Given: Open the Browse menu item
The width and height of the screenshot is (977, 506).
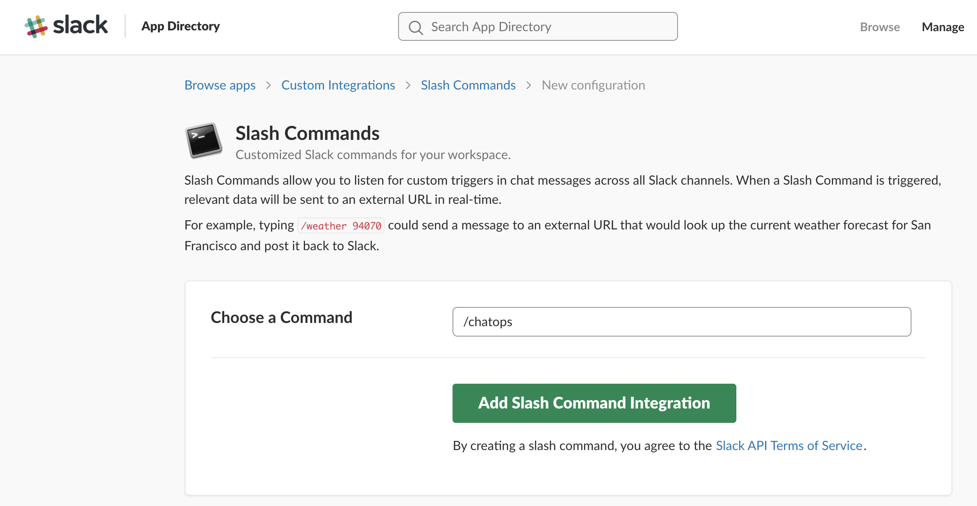Looking at the screenshot, I should click(x=880, y=27).
